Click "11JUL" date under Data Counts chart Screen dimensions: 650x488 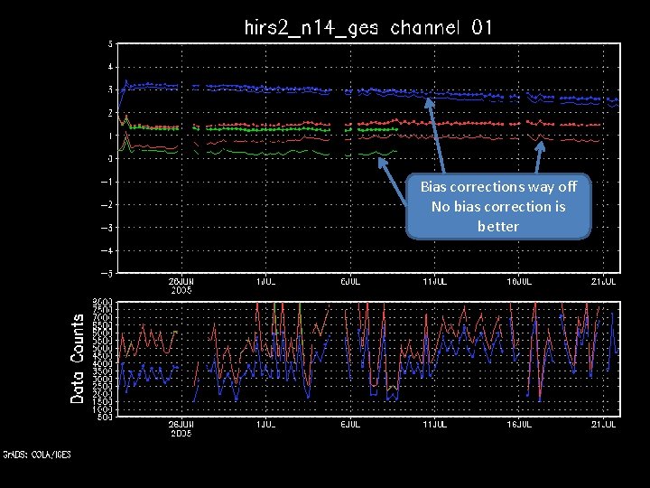point(435,425)
